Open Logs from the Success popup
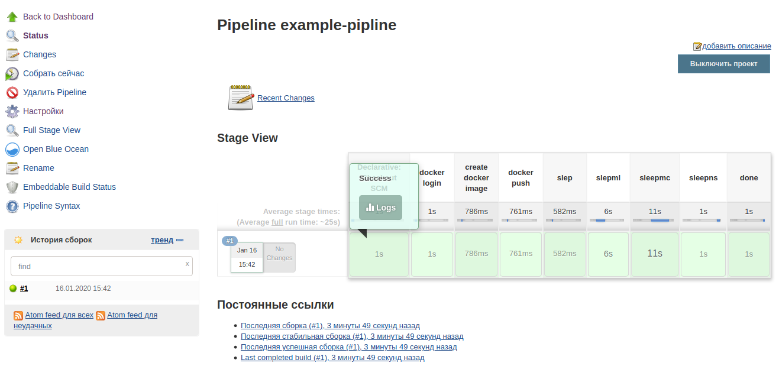The height and width of the screenshot is (366, 779). (380, 208)
